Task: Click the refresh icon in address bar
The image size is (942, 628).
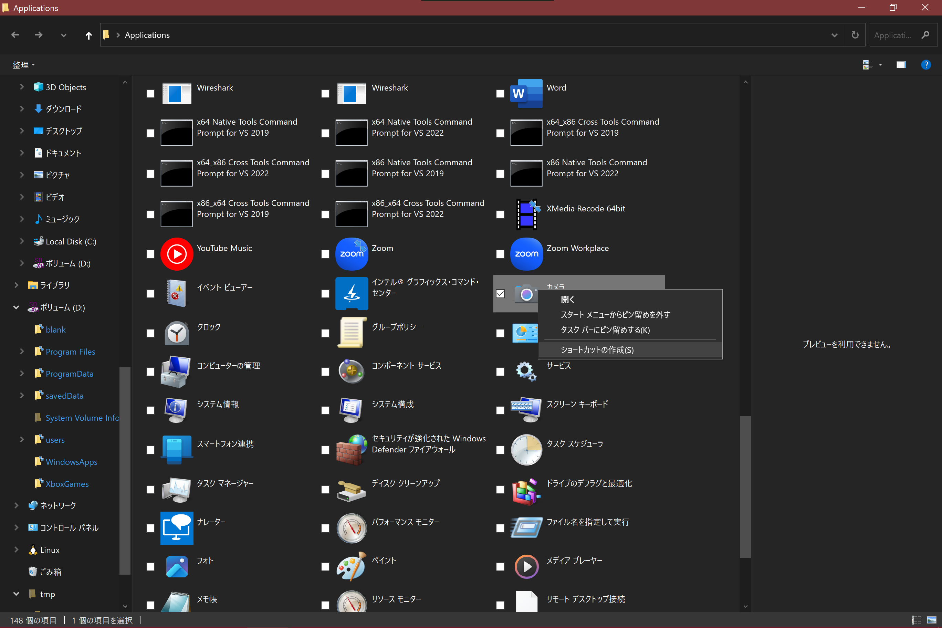Action: click(855, 35)
